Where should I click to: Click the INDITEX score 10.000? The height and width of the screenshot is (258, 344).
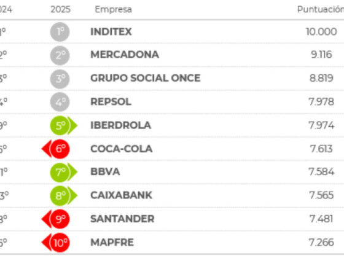[321, 32]
